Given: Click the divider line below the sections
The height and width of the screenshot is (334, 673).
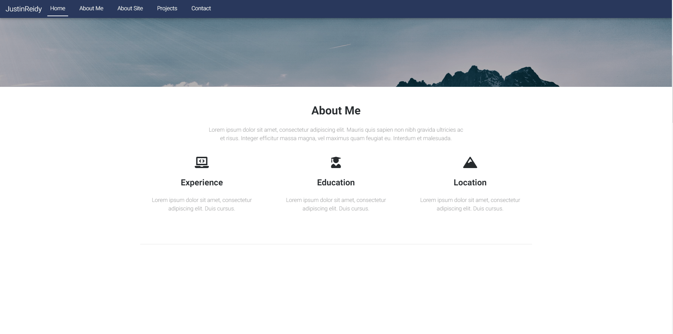Looking at the screenshot, I should point(336,244).
